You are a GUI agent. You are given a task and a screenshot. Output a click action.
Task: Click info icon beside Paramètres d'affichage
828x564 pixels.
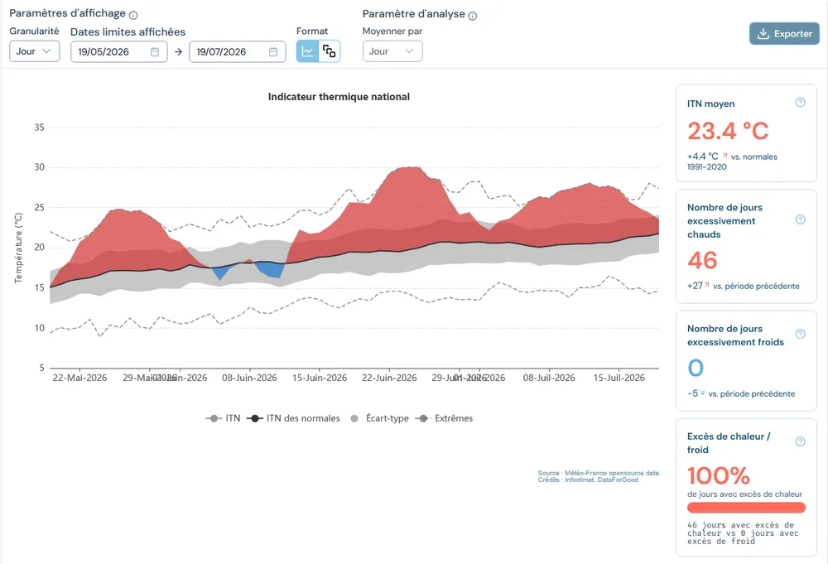pyautogui.click(x=133, y=15)
